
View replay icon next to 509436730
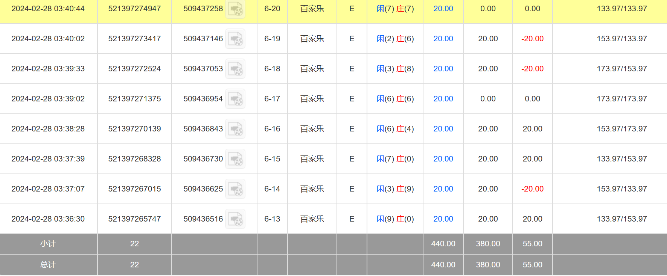(235, 159)
